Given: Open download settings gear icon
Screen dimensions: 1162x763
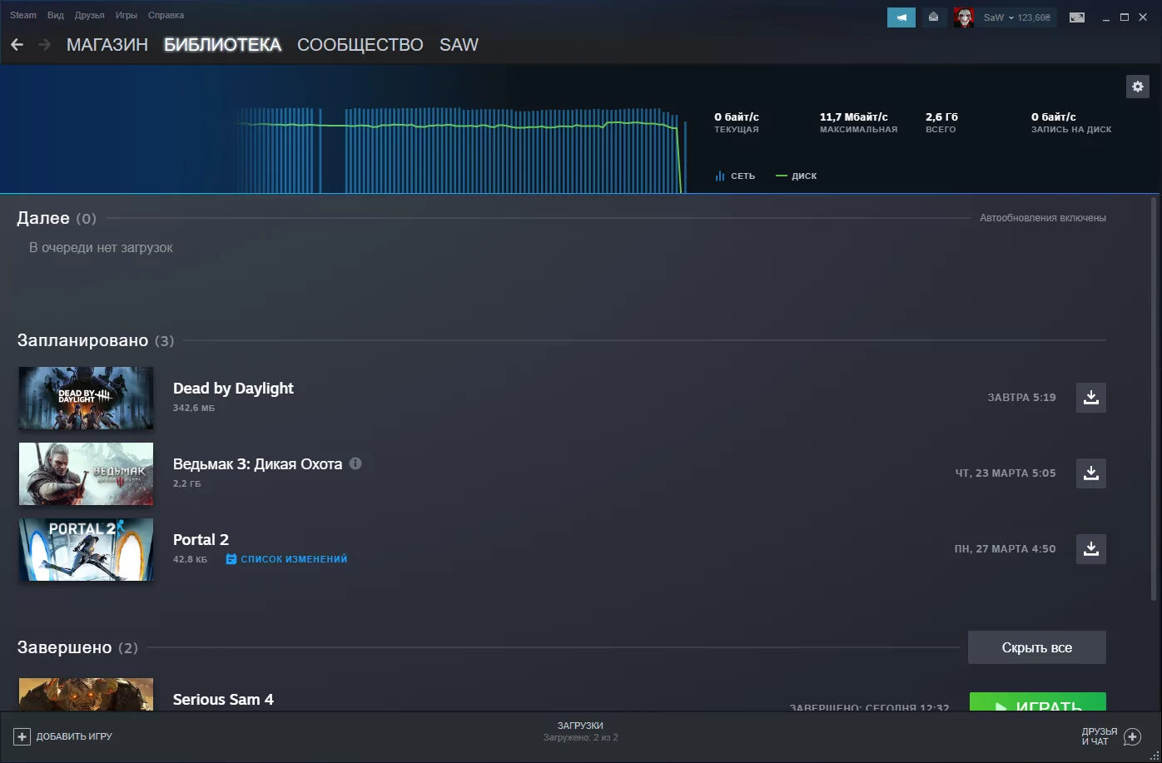Looking at the screenshot, I should 1138,86.
